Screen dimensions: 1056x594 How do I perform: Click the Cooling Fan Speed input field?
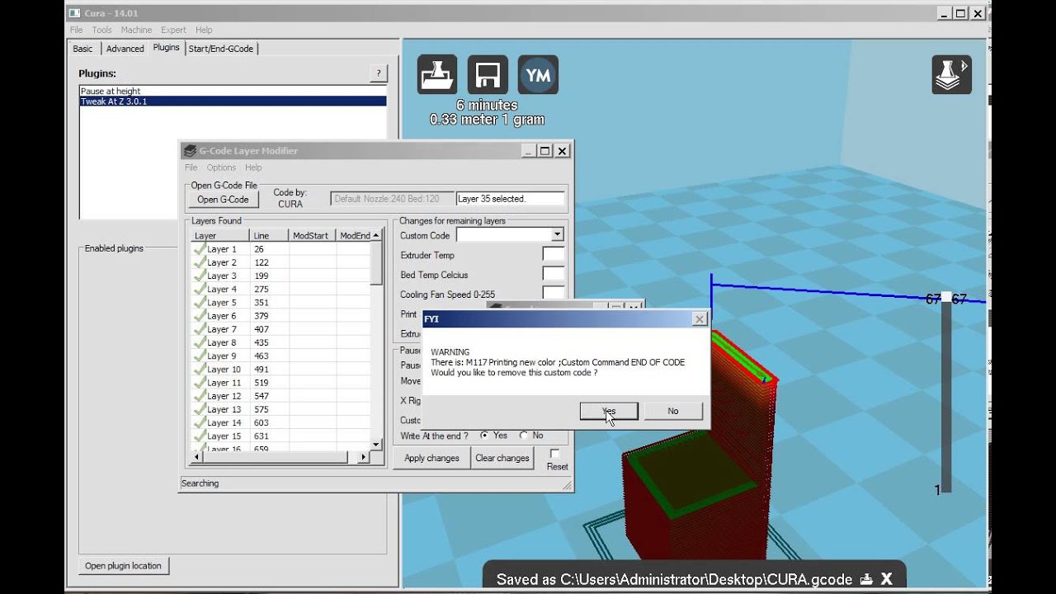(553, 293)
